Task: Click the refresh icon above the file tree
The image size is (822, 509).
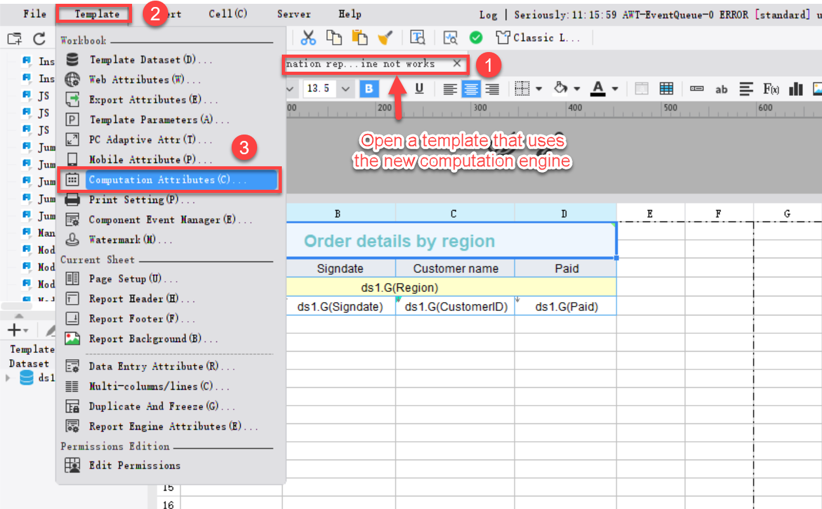Action: [x=39, y=39]
